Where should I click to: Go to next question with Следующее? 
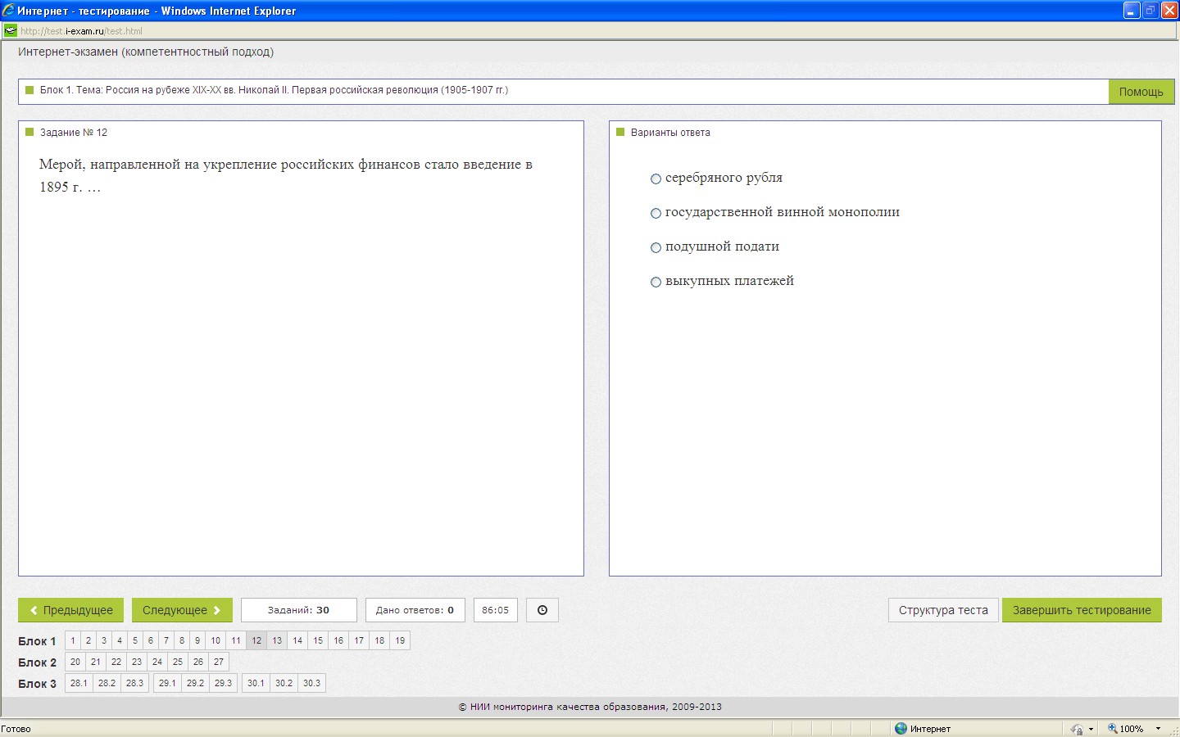182,610
